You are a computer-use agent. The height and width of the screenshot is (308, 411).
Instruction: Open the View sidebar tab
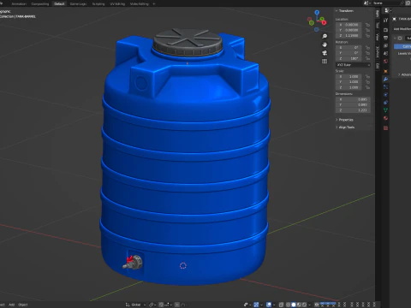tap(378, 37)
